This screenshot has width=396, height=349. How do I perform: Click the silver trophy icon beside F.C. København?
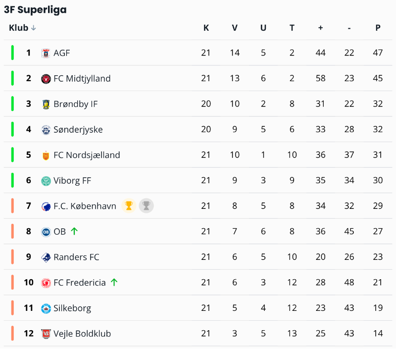click(146, 206)
